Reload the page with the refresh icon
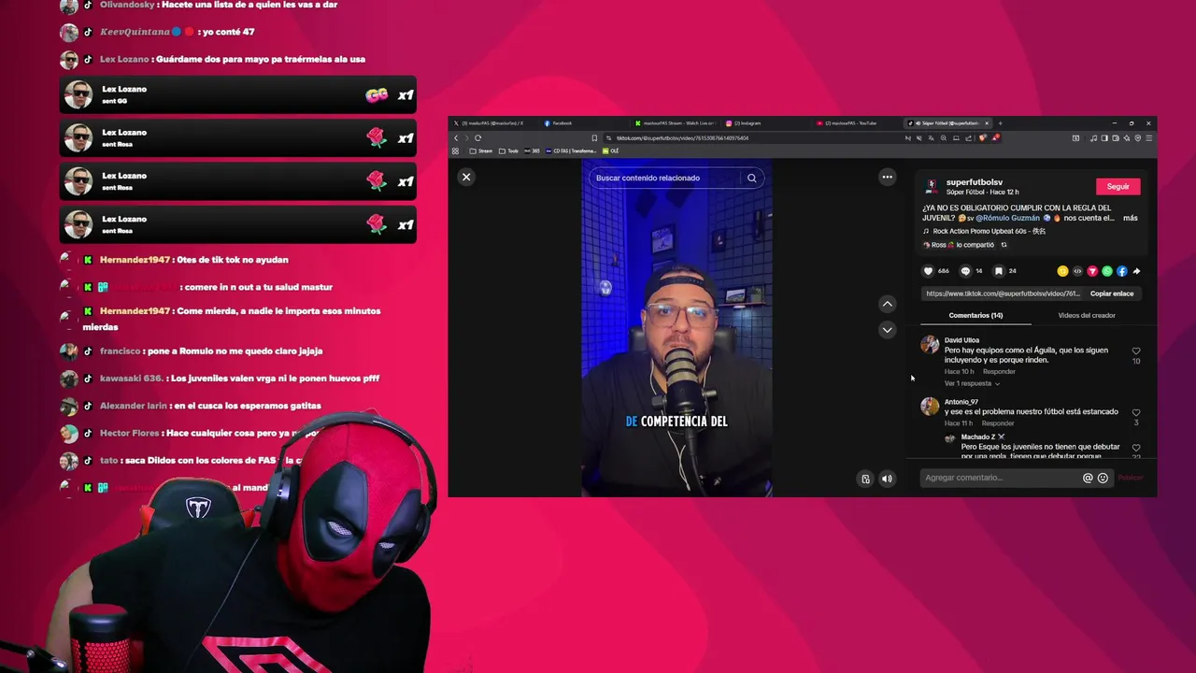This screenshot has width=1196, height=673. [477, 138]
